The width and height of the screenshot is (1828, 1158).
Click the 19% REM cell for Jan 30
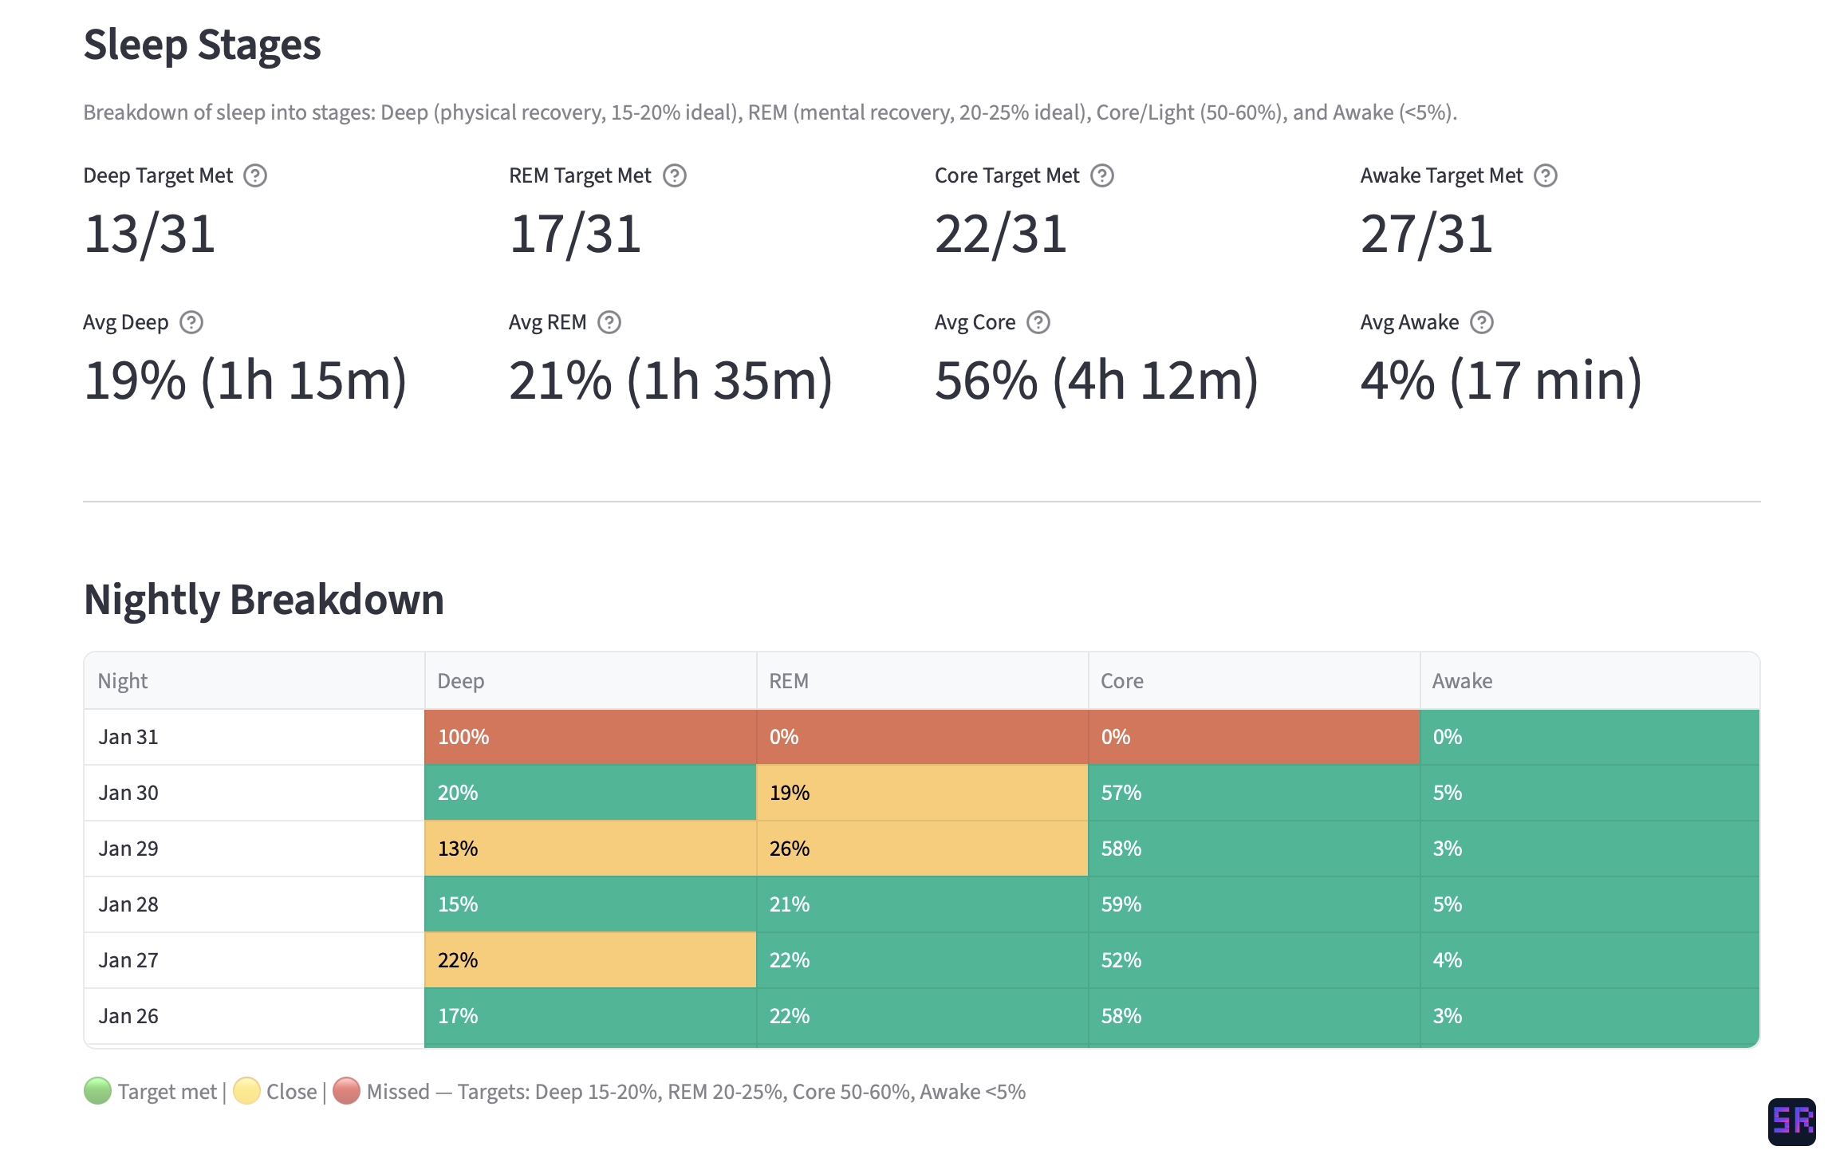click(x=921, y=793)
